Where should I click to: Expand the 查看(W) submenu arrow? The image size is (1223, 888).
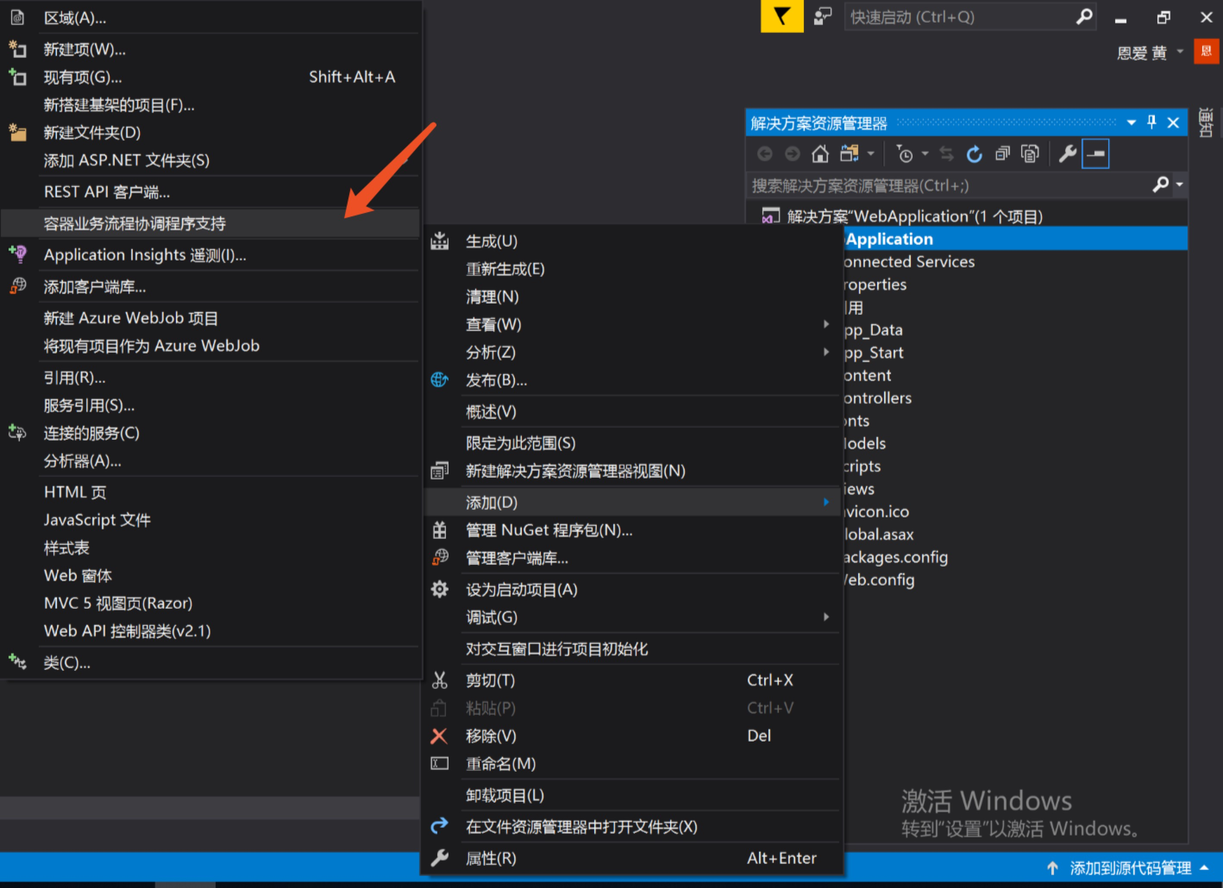pos(826,324)
